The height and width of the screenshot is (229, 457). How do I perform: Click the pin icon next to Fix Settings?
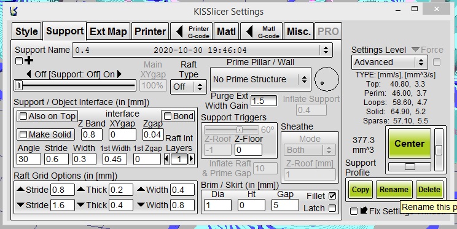364,211
